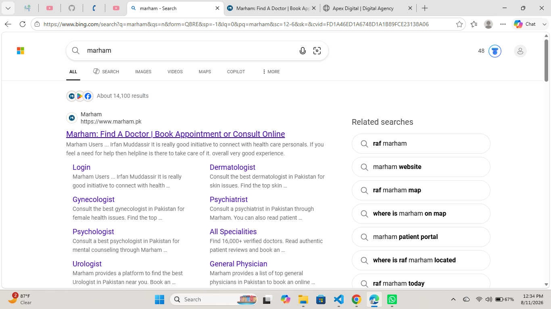The width and height of the screenshot is (551, 309).
Task: Open the Login sublink under Marham
Action: [x=81, y=167]
